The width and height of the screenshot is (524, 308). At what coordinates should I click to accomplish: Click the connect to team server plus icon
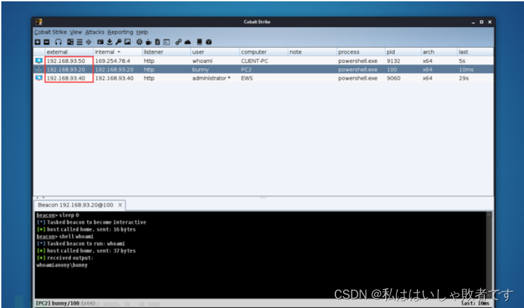pos(38,42)
